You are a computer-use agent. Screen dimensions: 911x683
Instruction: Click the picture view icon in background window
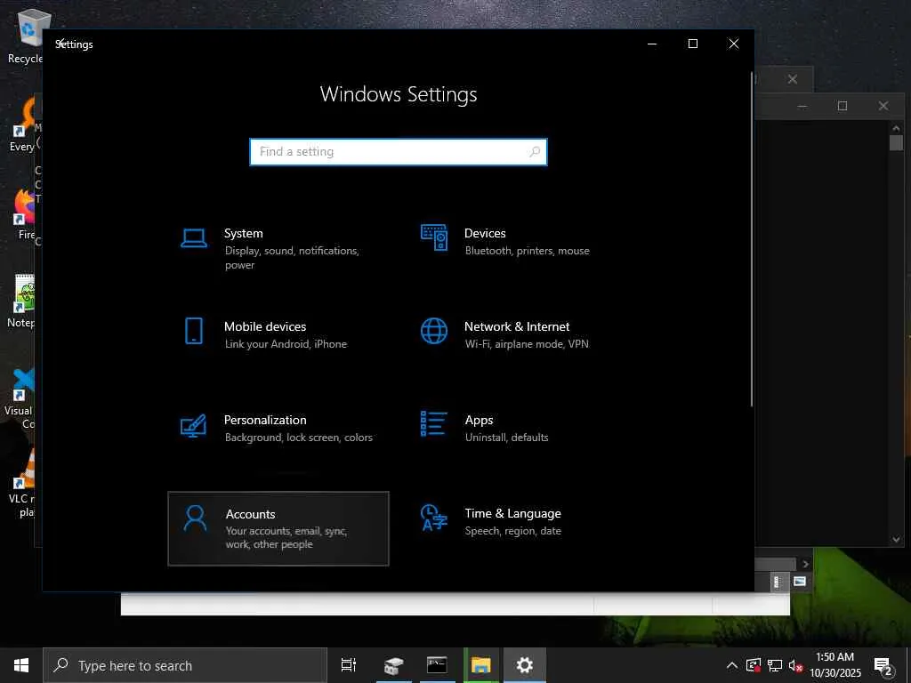(800, 582)
